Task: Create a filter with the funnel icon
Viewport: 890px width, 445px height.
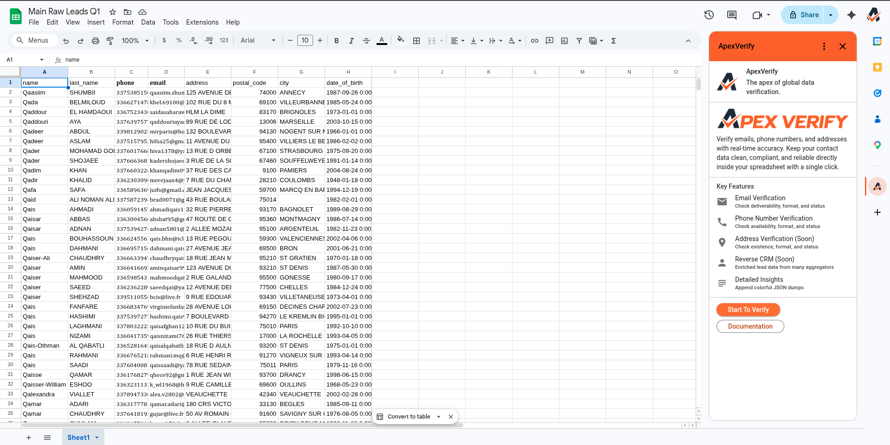Action: point(579,41)
